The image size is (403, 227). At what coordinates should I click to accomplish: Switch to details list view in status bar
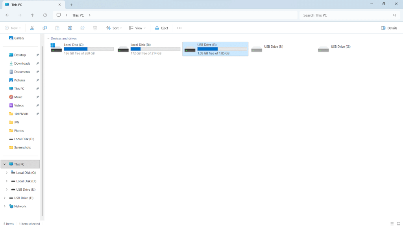pos(392,224)
